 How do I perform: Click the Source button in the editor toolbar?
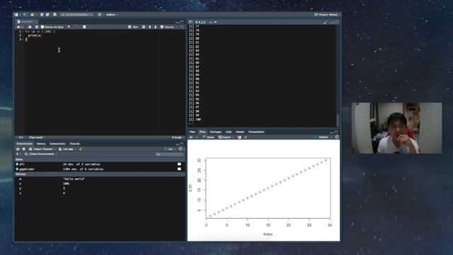point(167,27)
